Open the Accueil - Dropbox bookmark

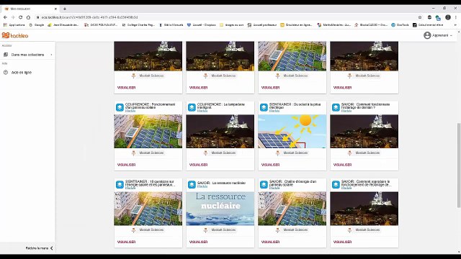[x=202, y=25]
